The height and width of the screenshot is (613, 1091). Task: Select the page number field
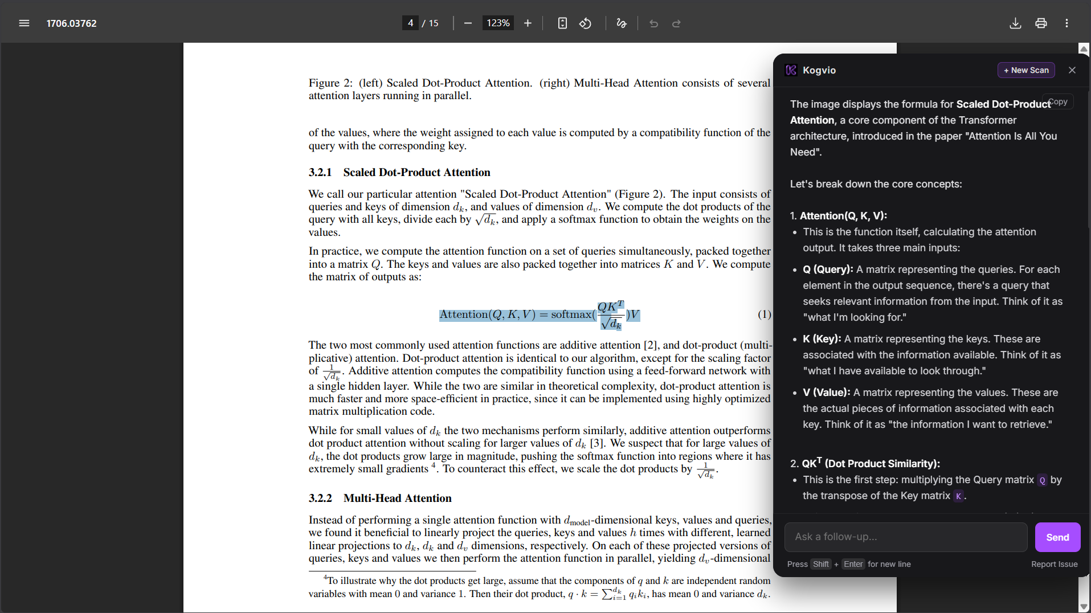point(410,23)
